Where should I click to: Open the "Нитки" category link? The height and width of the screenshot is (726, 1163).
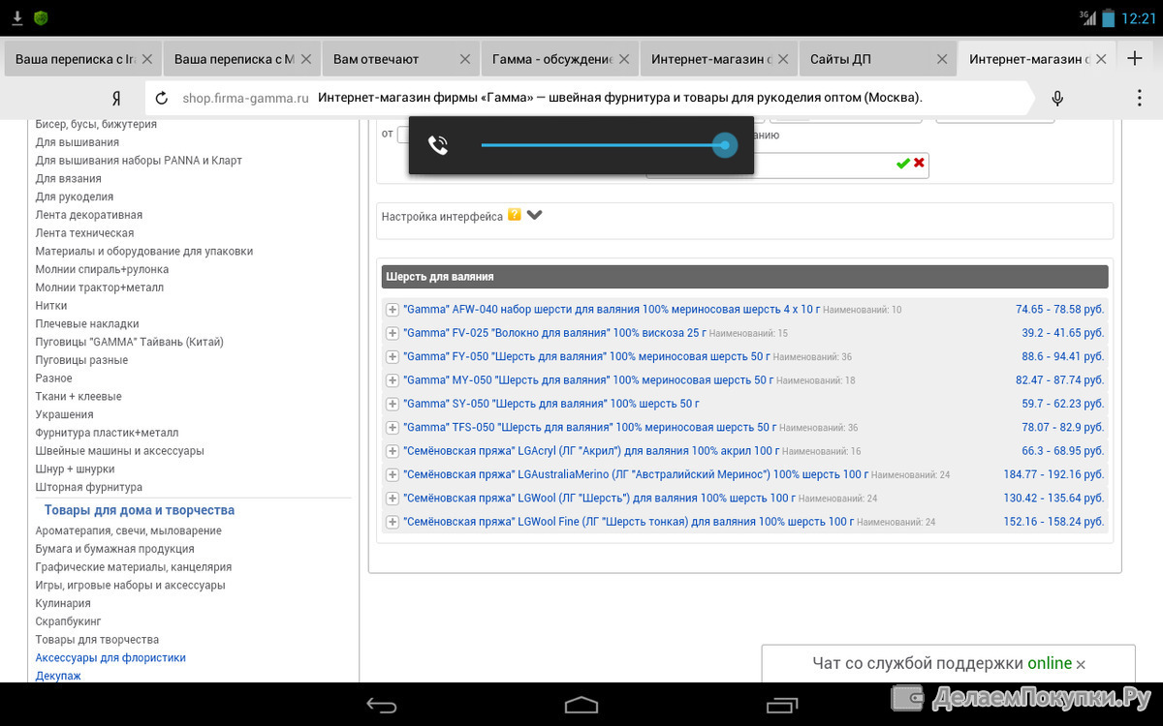[51, 306]
